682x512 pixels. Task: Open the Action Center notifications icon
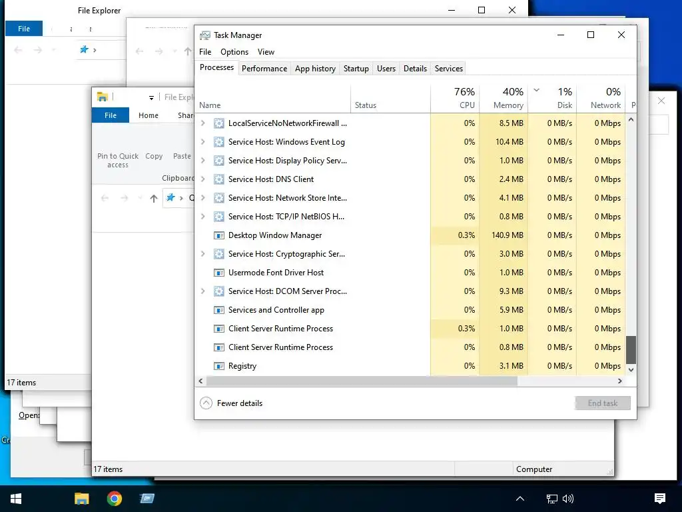click(x=660, y=499)
